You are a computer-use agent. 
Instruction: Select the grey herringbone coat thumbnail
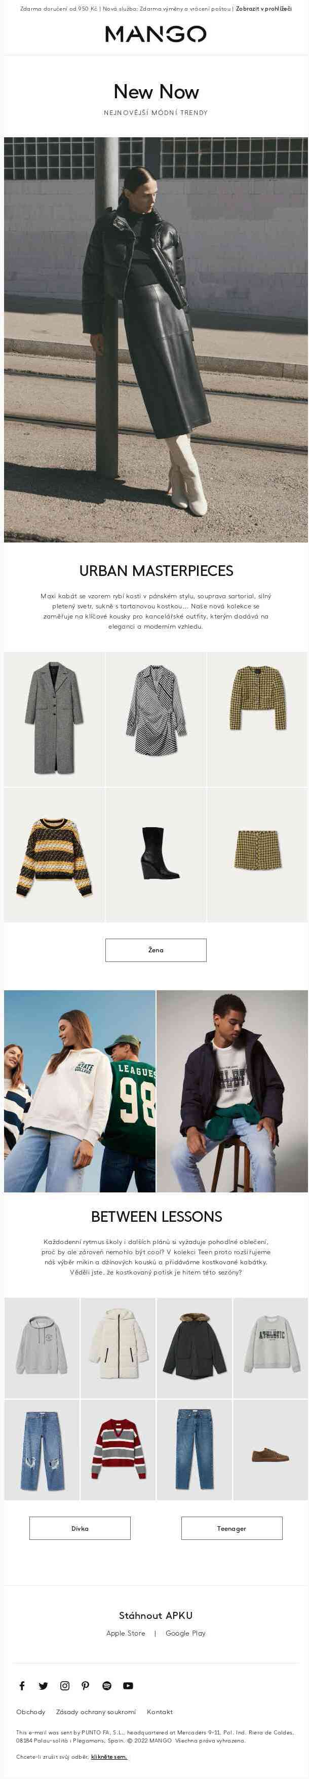point(54,719)
